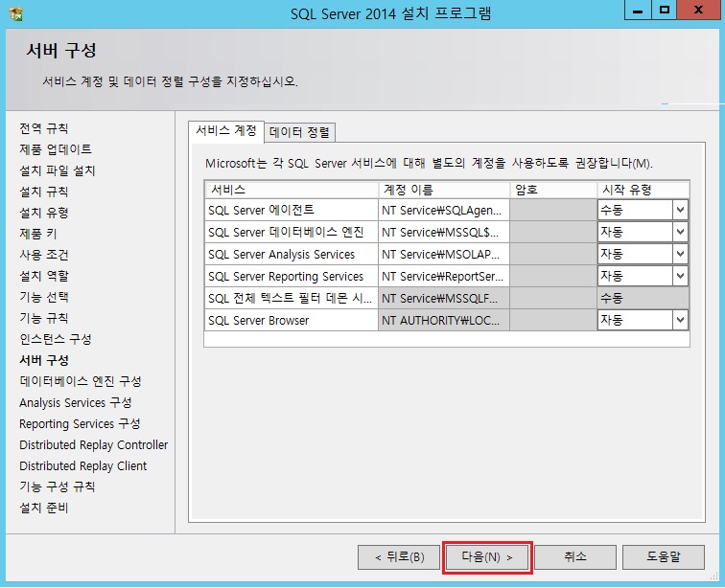Click the 제품 업데이트 step in sidebar

(x=56, y=149)
